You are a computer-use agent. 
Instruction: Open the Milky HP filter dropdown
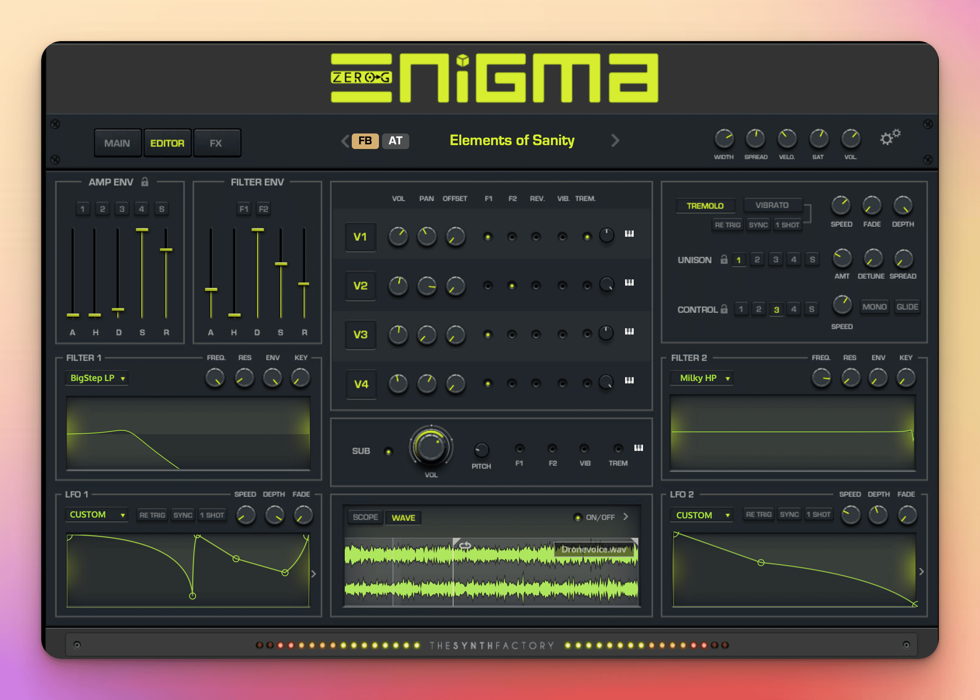pos(702,378)
